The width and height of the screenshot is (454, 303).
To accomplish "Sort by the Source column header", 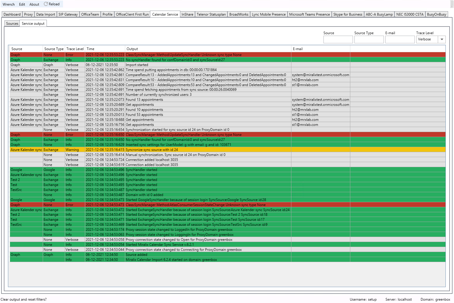I will coord(26,49).
